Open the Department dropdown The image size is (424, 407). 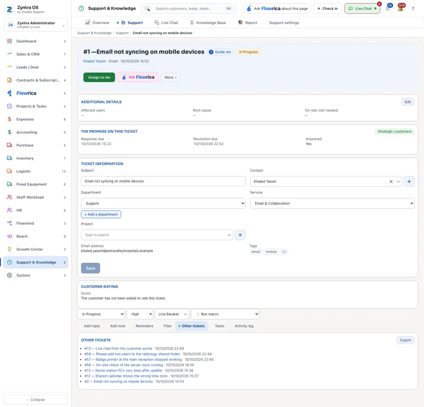click(163, 203)
